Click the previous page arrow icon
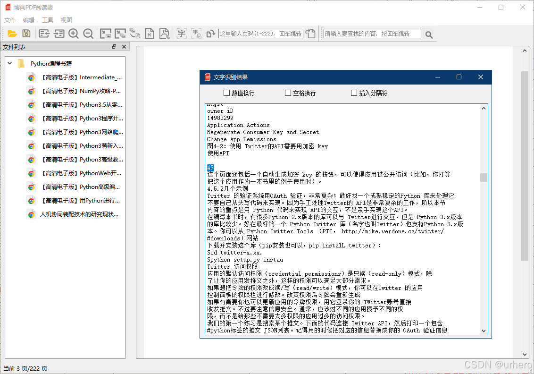534x374 pixels. pyautogui.click(x=44, y=34)
